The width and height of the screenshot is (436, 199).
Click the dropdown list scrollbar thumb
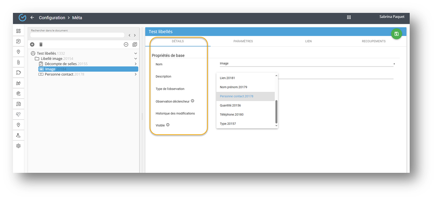click(x=277, y=112)
